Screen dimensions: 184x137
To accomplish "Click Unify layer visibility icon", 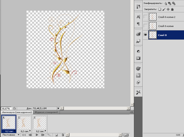I will point(170,3).
